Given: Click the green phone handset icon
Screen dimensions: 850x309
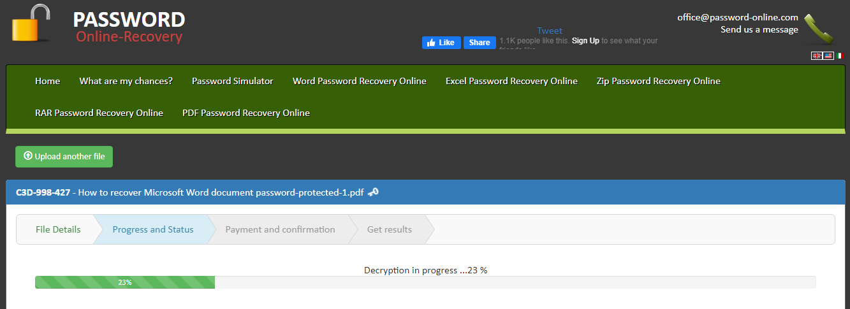Looking at the screenshot, I should [819, 29].
